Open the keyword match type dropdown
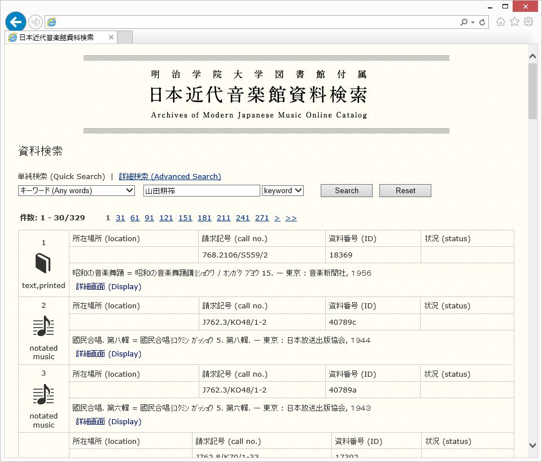 coord(283,191)
